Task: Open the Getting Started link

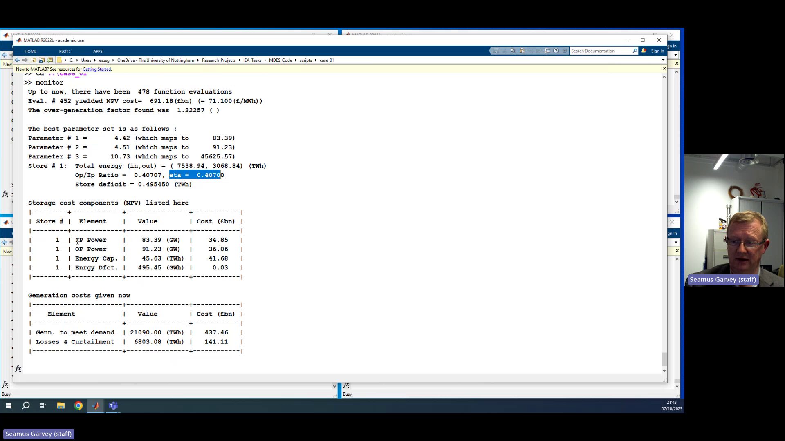Action: (x=96, y=69)
